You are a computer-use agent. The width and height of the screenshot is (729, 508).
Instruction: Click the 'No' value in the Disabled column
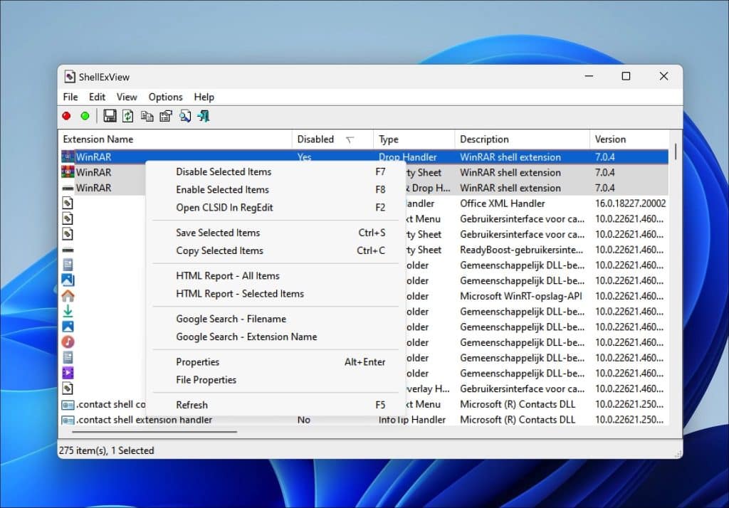click(x=303, y=420)
